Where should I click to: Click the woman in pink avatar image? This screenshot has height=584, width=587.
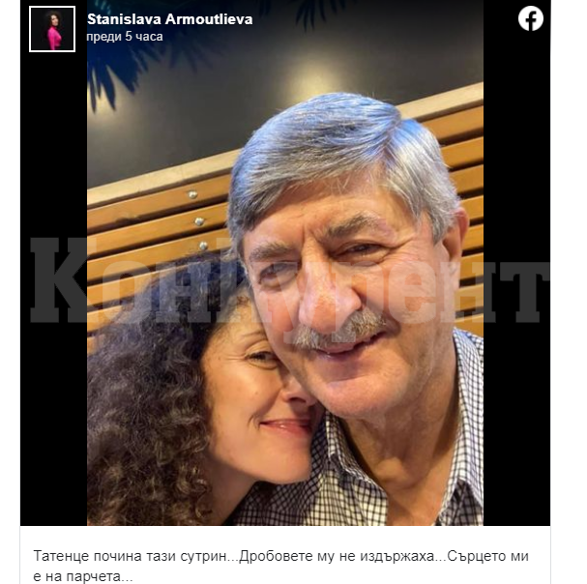click(52, 29)
